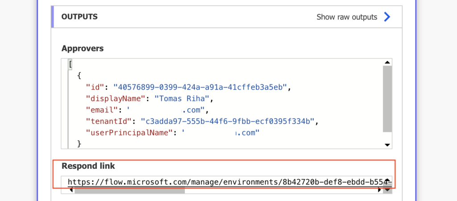Click up arrow of Approvers scrollbar

click(387, 62)
